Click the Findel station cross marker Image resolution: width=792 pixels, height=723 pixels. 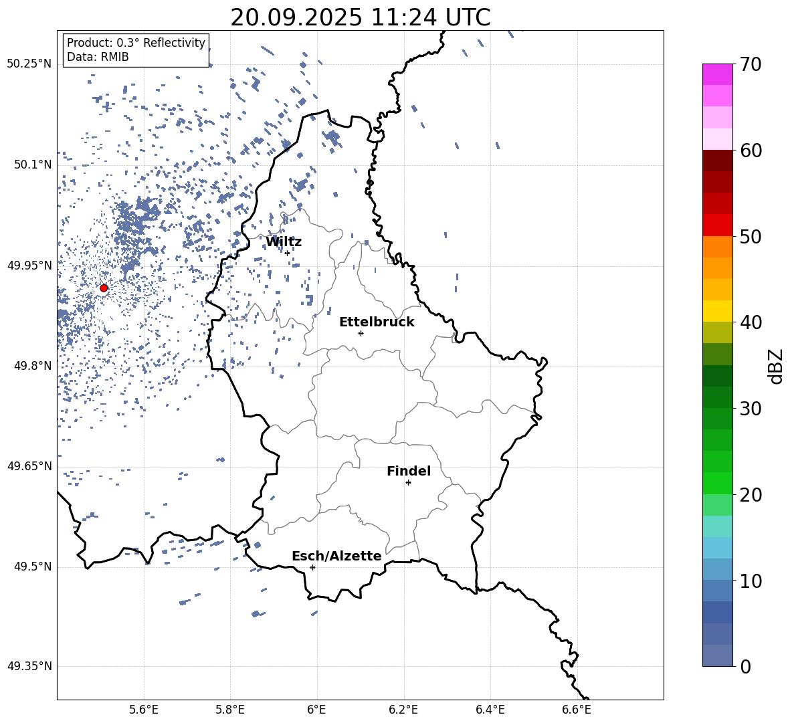click(x=408, y=482)
